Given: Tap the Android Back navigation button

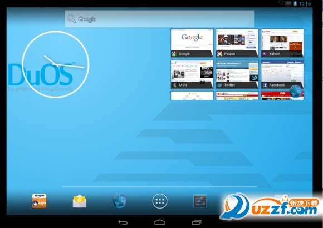Looking at the screenshot, I should point(123,222).
